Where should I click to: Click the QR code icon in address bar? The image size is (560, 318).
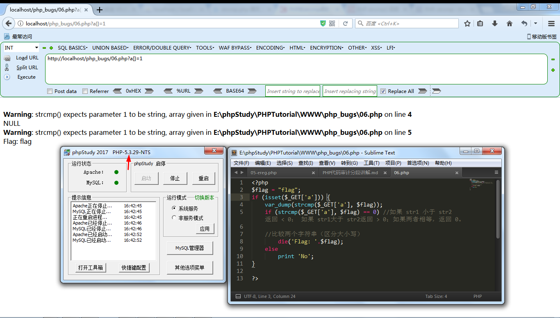click(x=332, y=24)
